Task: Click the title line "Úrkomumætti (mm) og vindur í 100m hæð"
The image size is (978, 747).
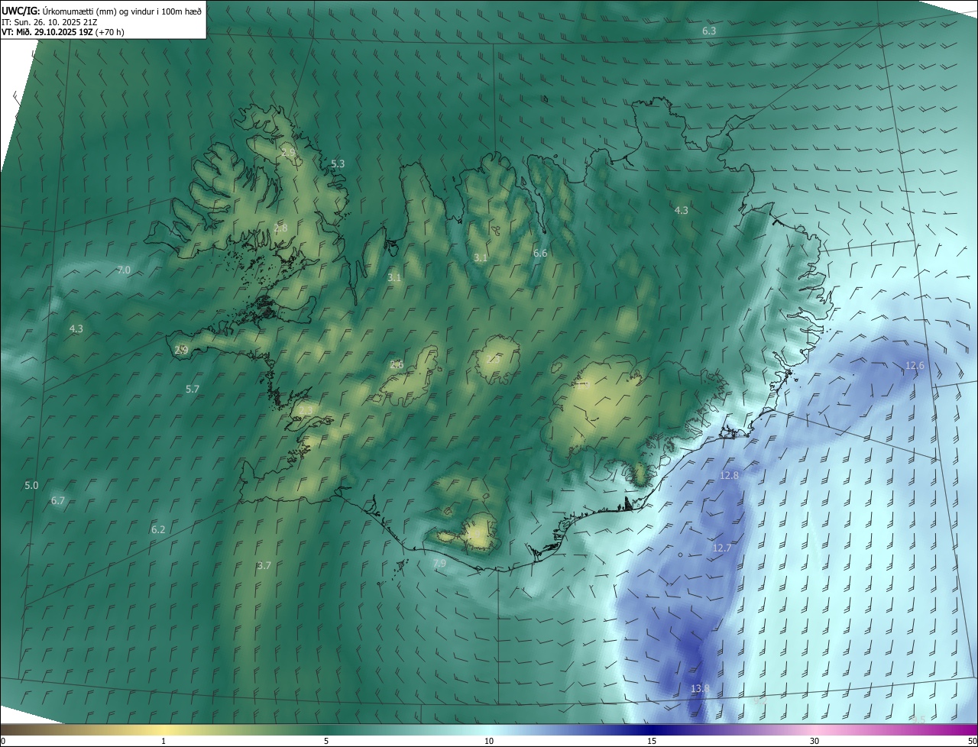Action: [x=121, y=10]
